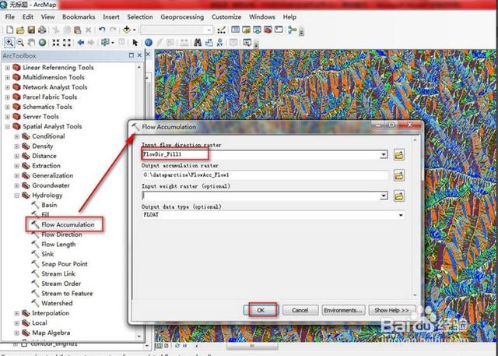The image size is (498, 356).
Task: Open the Customize menu
Action: click(226, 17)
